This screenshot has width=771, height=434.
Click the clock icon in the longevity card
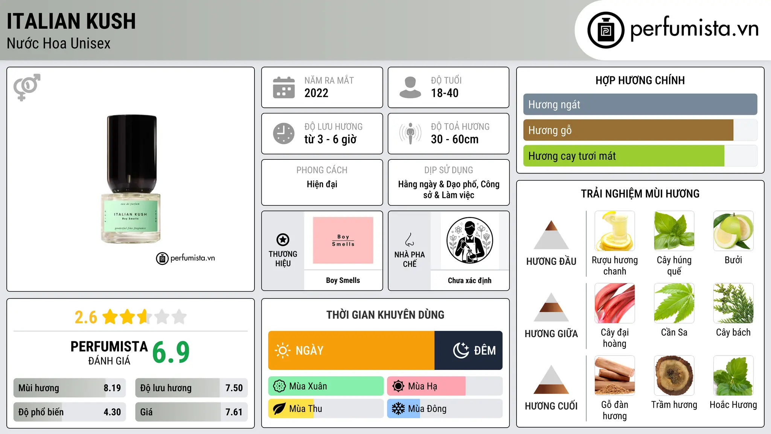[x=284, y=133]
